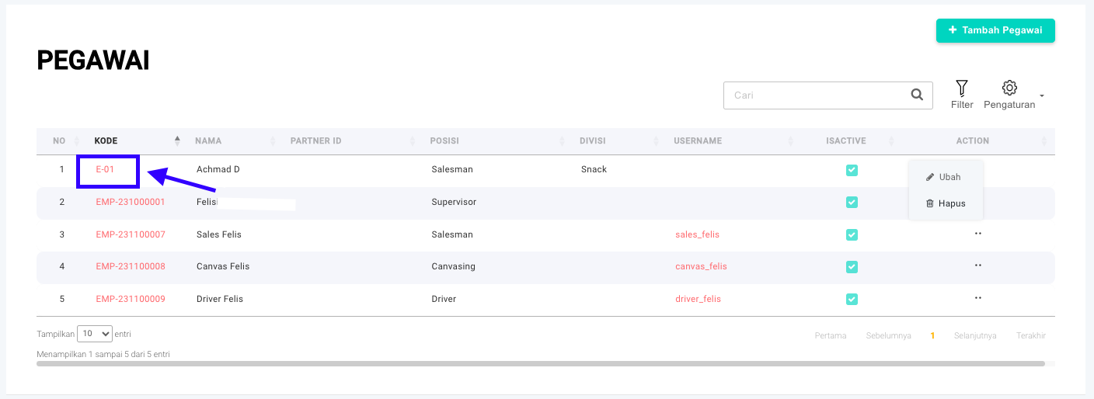1094x399 pixels.
Task: Click the Tambah Pegawai button
Action: click(995, 30)
